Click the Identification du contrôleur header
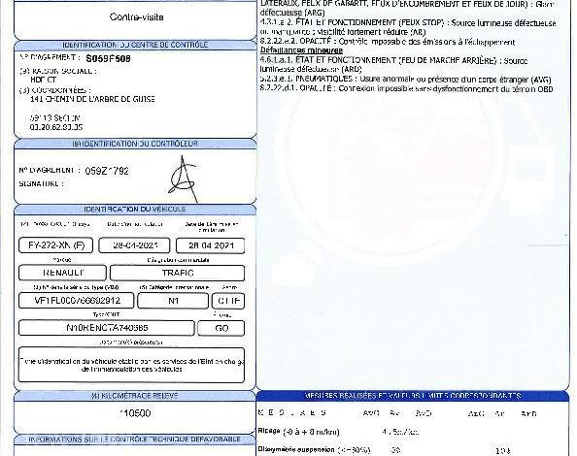Image resolution: width=577 pixels, height=456 pixels. [135, 144]
